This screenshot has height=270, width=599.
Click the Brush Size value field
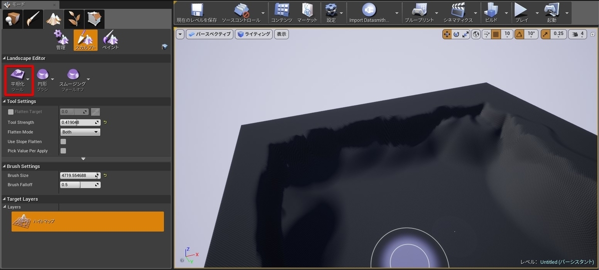pyautogui.click(x=80, y=175)
